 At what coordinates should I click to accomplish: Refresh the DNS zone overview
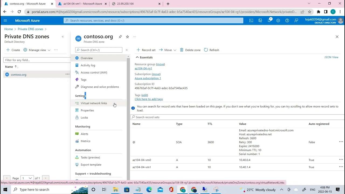click(x=212, y=50)
